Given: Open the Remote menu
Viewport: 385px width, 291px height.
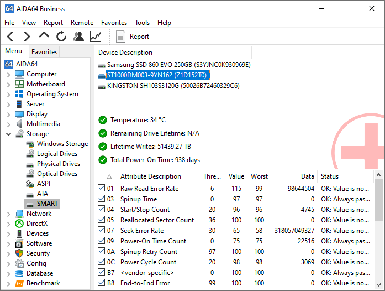Looking at the screenshot, I should click(82, 23).
